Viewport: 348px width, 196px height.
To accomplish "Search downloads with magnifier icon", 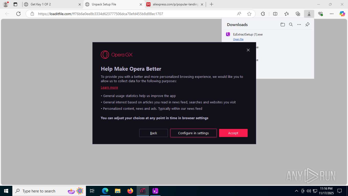I will tap(291, 24).
